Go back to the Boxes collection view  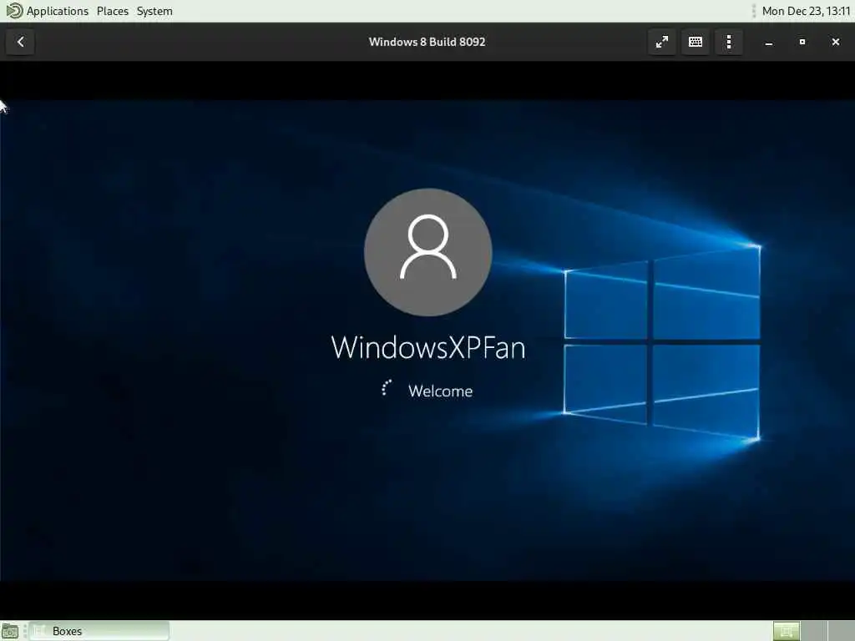pos(21,42)
